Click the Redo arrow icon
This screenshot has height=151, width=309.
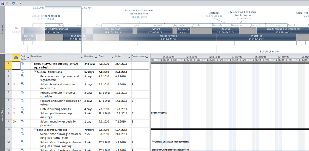pyautogui.click(x=14, y=3)
